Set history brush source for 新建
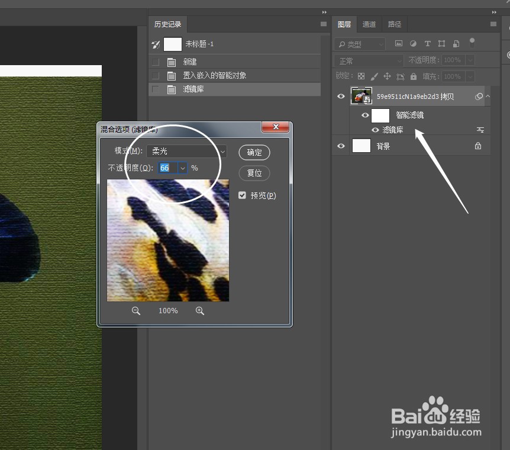This screenshot has height=450, width=510. (156, 62)
